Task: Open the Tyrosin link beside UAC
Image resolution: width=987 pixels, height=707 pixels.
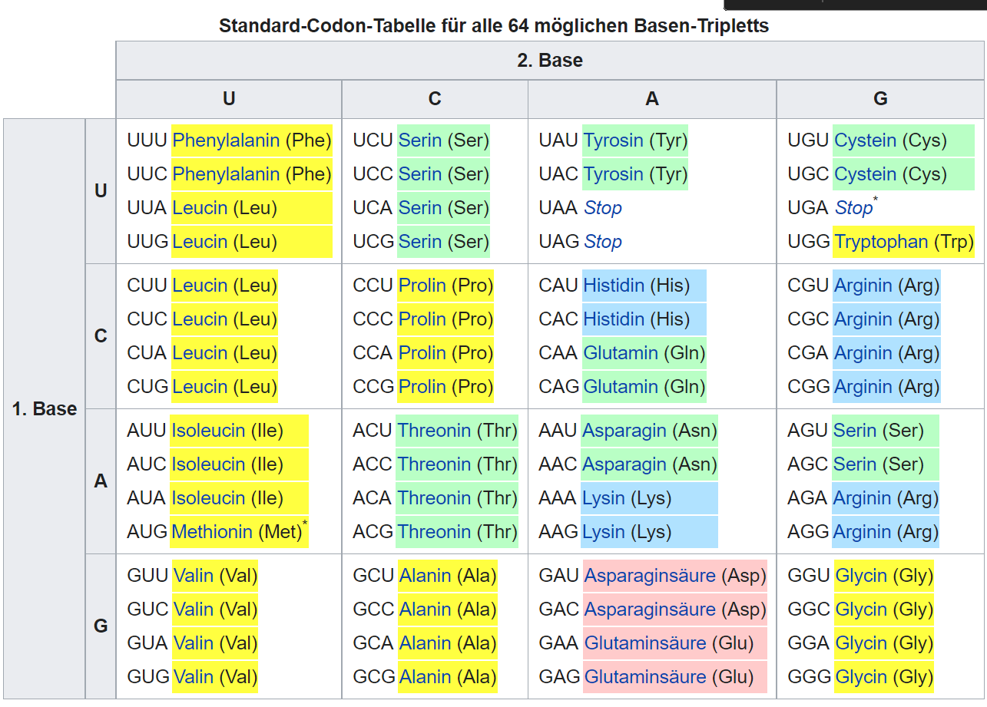Action: coord(613,174)
